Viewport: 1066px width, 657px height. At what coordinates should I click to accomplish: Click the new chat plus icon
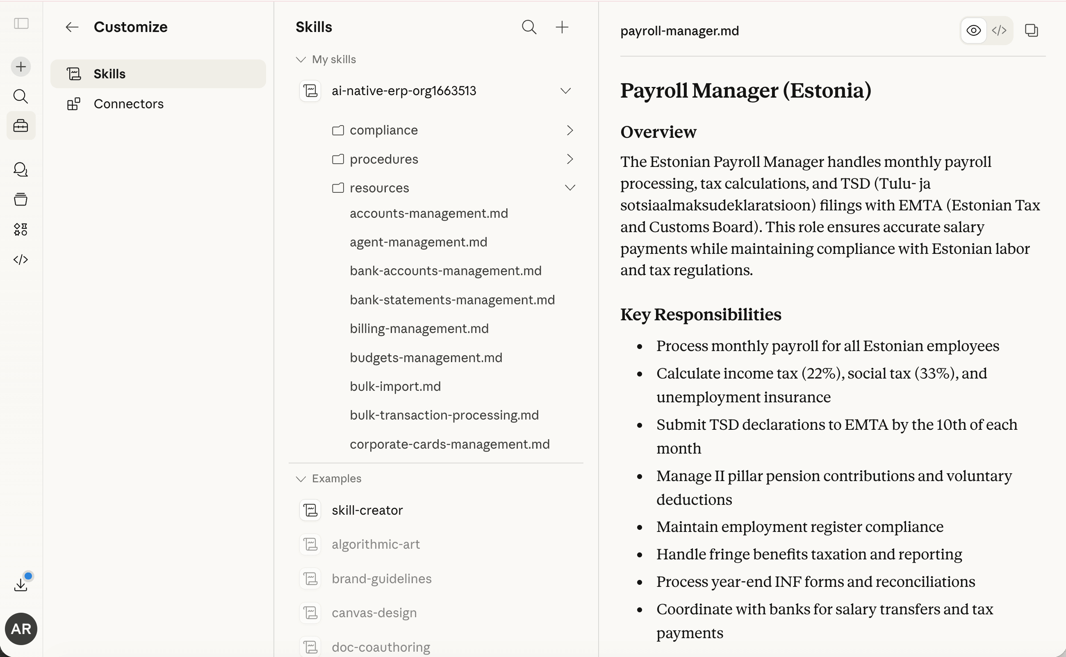pos(21,66)
